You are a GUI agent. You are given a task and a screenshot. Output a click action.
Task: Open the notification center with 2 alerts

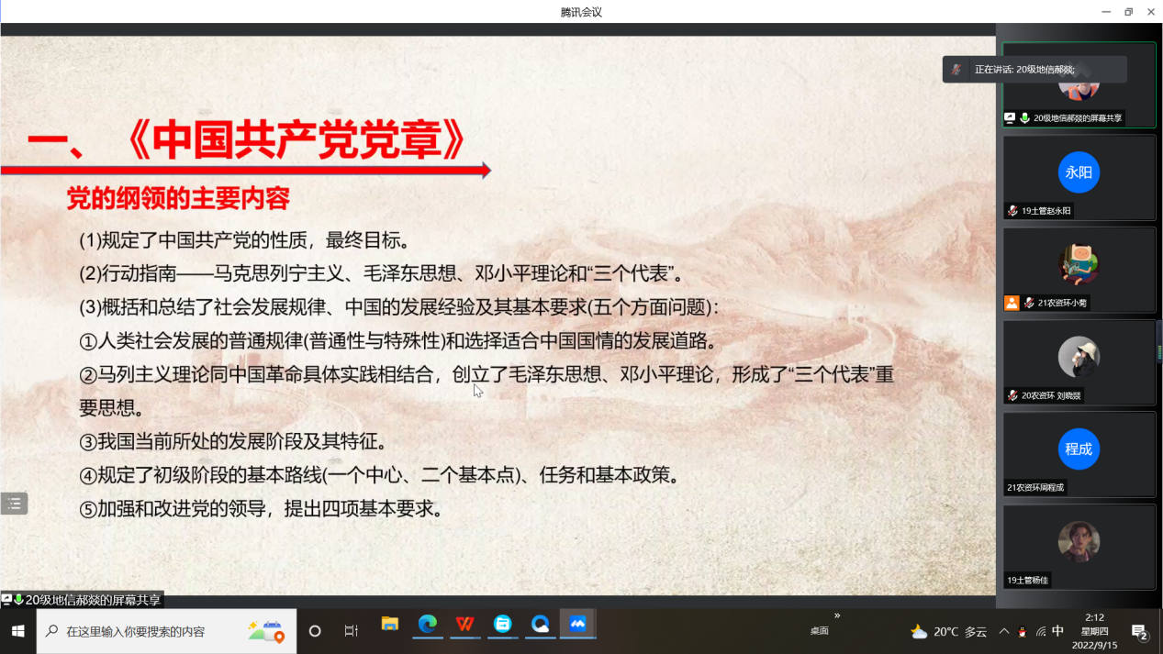coord(1139,631)
